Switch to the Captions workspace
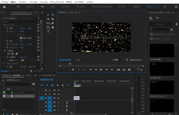This screenshot has width=179, height=115. pos(136,7)
